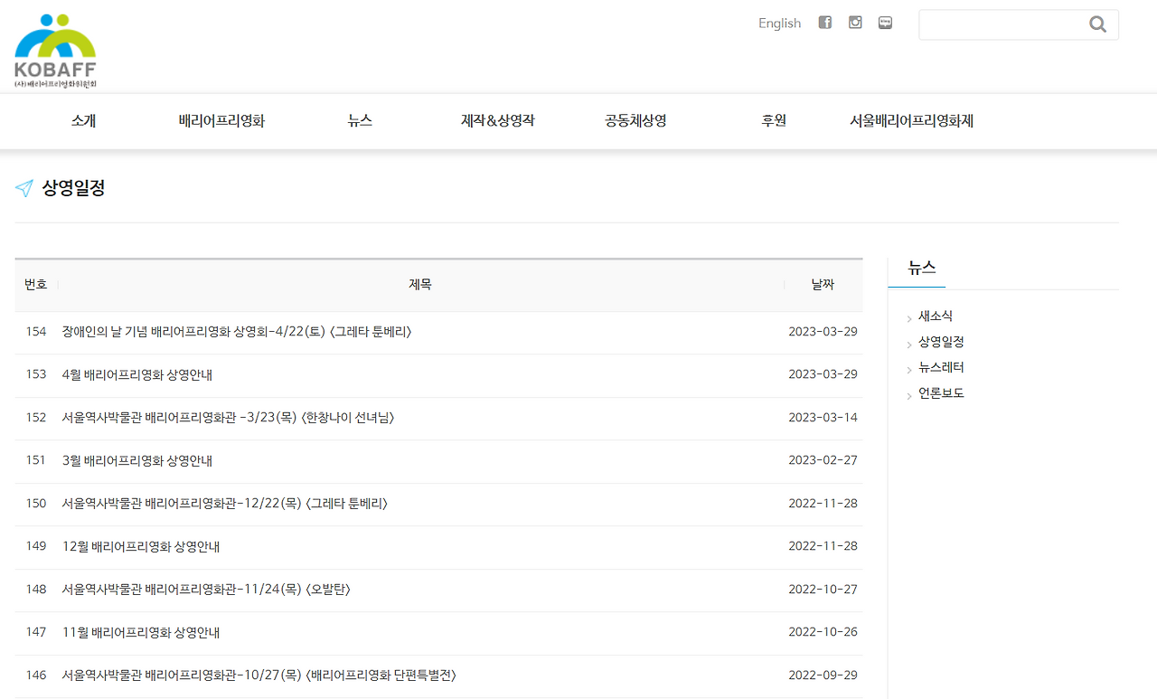Expand the 언론보도 sidebar entry
The width and height of the screenshot is (1157, 699).
(940, 392)
